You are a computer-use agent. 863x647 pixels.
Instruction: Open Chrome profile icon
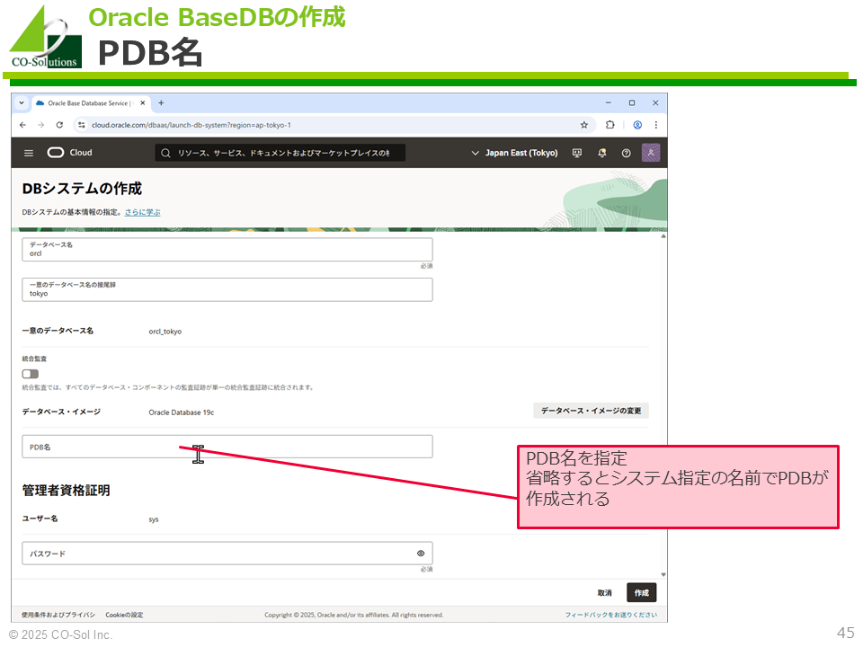point(637,125)
